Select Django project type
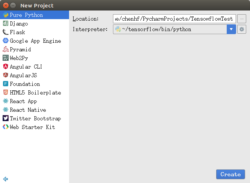250x183 pixels. 35,23
